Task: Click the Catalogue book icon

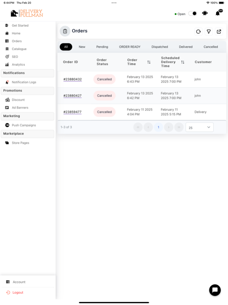Action: click(7, 49)
